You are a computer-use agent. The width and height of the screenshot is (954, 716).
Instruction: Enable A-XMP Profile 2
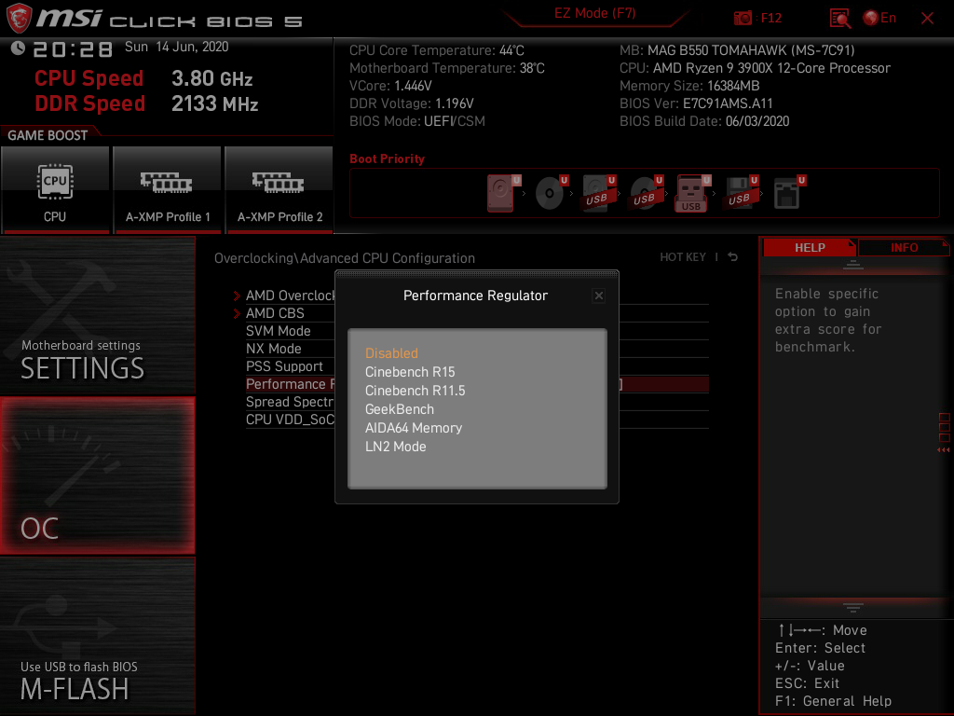pos(279,189)
